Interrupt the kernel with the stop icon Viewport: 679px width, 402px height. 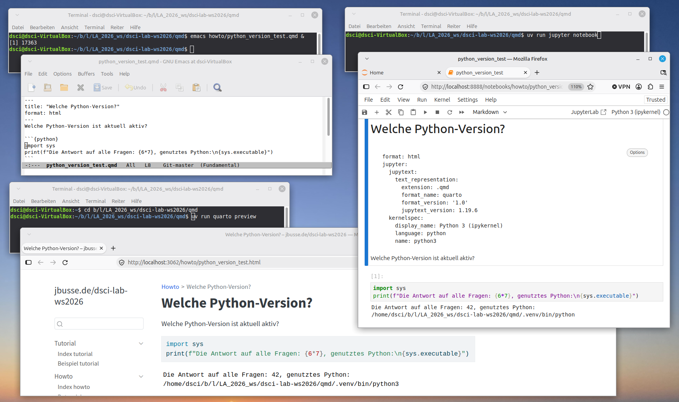[437, 112]
